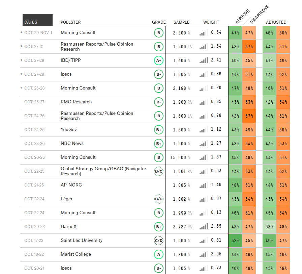Screen dimensions: 302x274
Task: Open Global Strategy Group/GBAO pollster link
Action: pos(103,171)
